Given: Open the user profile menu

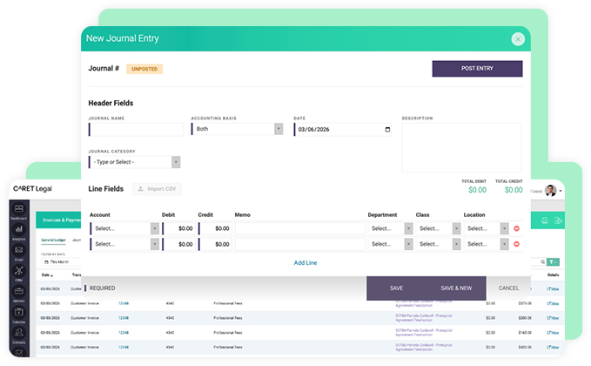Looking at the screenshot, I should click(552, 191).
